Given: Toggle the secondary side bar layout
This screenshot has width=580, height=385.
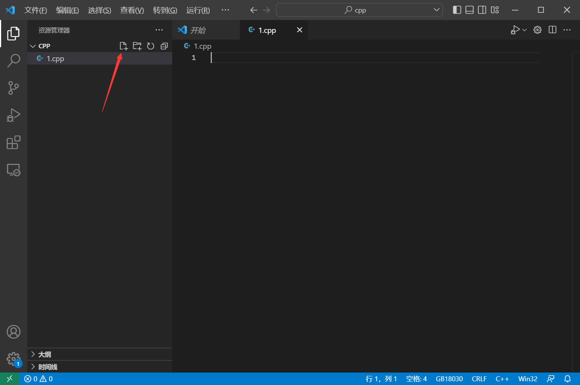Looking at the screenshot, I should point(482,10).
